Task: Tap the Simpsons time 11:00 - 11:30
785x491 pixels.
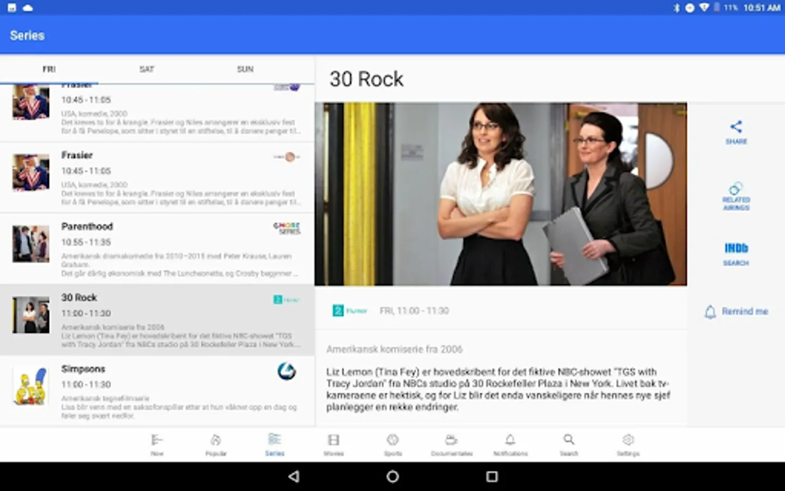Action: [86, 385]
